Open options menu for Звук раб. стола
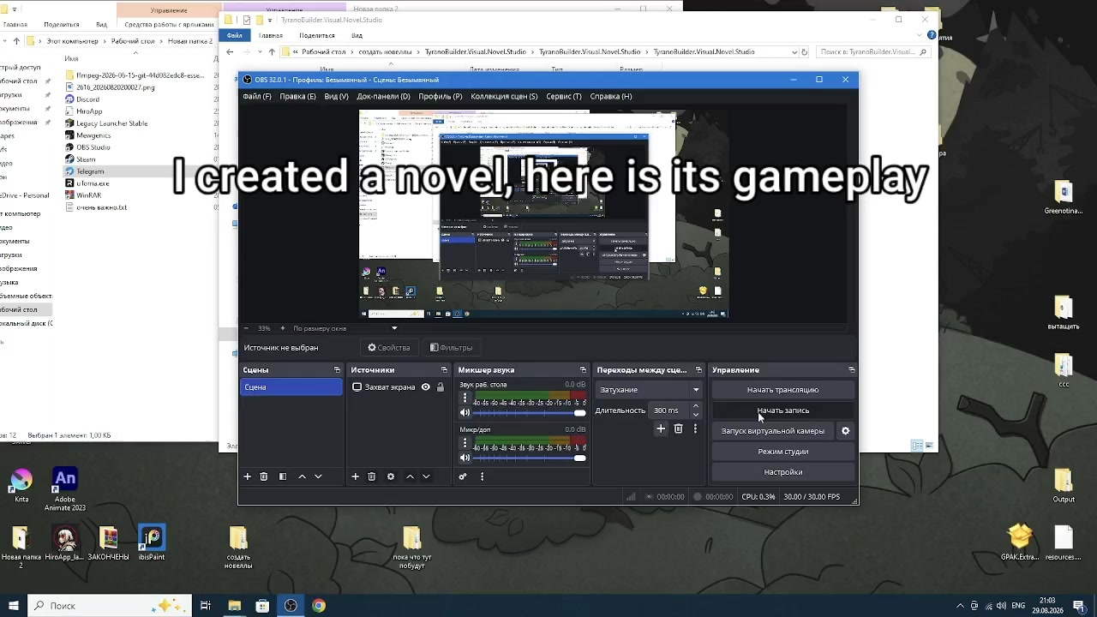This screenshot has height=617, width=1097. [x=465, y=398]
